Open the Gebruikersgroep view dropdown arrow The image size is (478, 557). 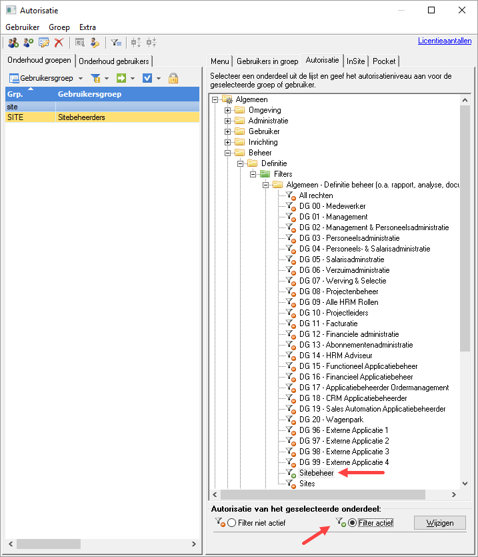81,79
